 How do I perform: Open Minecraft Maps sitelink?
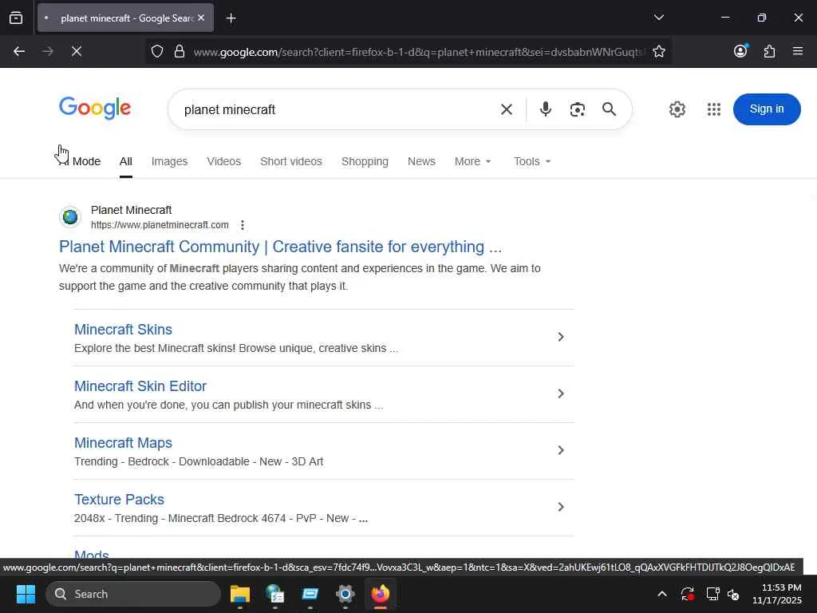pos(123,443)
